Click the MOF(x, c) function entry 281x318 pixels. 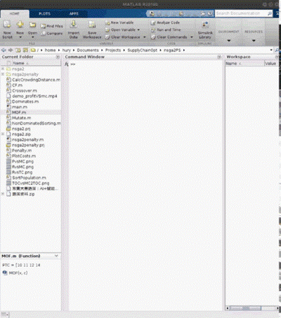click(15, 273)
